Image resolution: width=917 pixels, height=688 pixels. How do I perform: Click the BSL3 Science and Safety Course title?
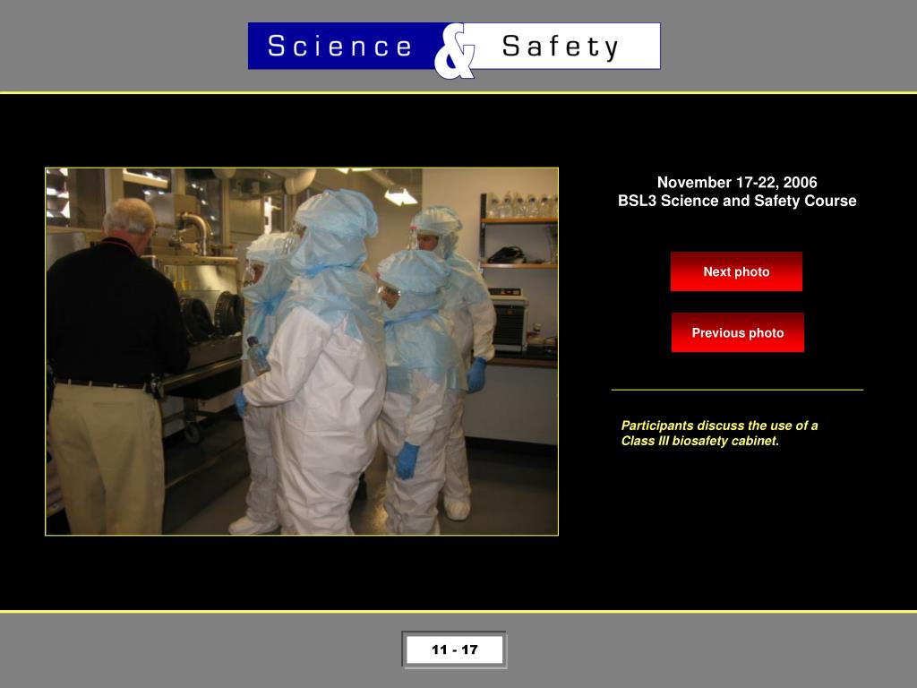tap(737, 201)
